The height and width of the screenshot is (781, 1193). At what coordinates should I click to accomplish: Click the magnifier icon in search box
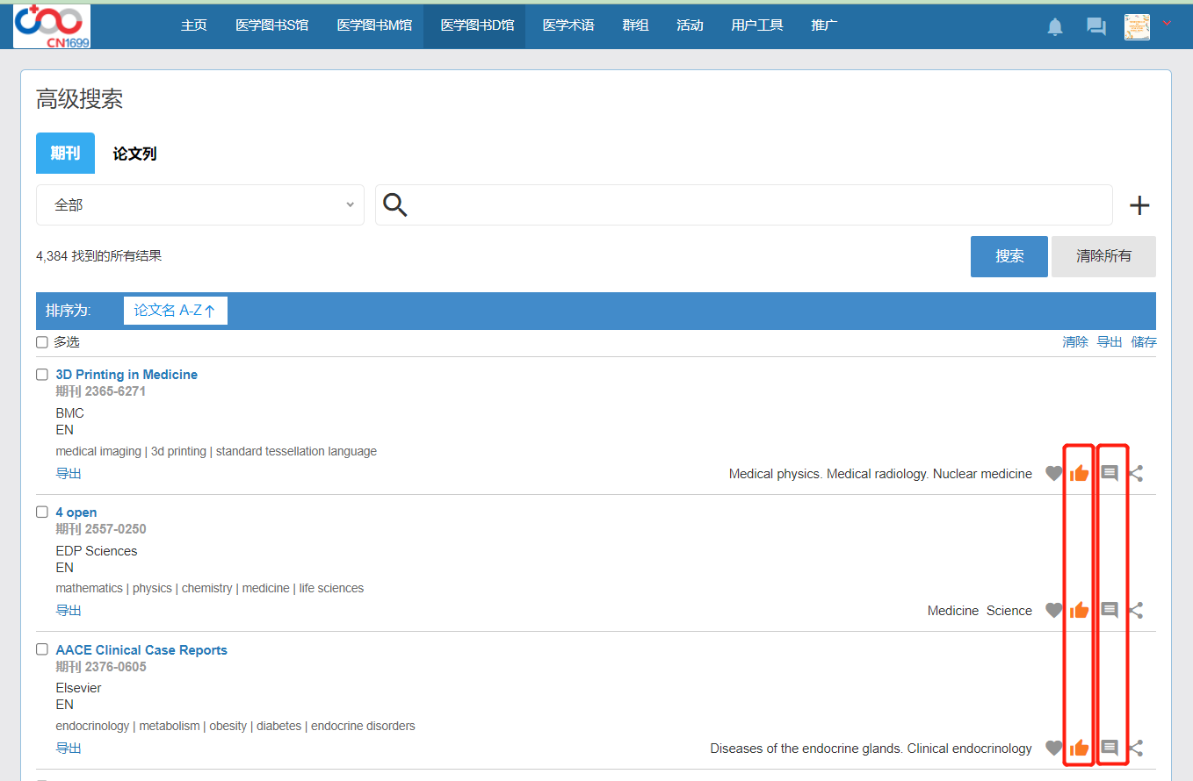pos(395,205)
